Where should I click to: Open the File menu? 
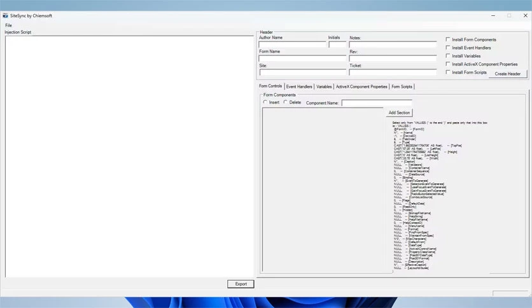pos(8,25)
